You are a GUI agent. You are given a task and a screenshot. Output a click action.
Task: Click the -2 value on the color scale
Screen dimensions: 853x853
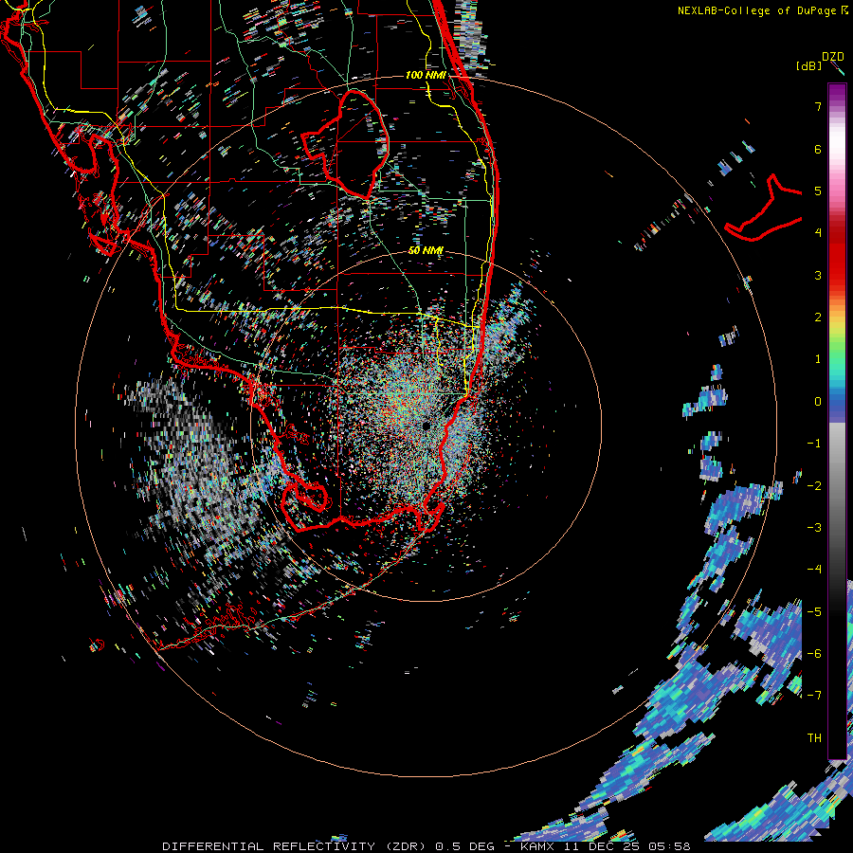pyautogui.click(x=814, y=485)
